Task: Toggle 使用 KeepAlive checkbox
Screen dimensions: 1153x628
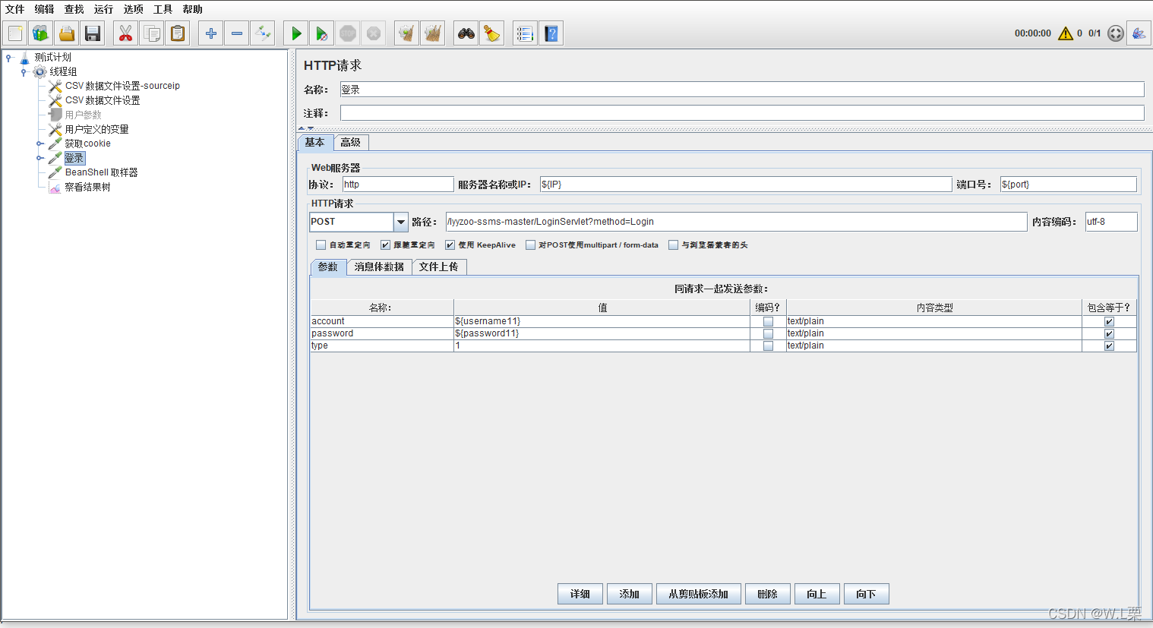Action: click(x=450, y=245)
